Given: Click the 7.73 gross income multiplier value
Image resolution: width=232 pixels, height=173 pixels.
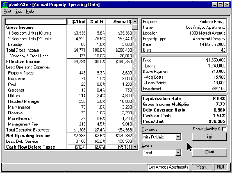Looking at the screenshot, I should 220,104.
